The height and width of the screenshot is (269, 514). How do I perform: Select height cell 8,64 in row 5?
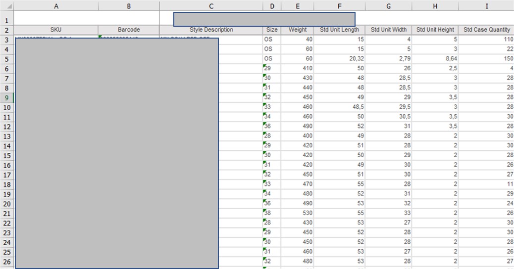pos(435,58)
